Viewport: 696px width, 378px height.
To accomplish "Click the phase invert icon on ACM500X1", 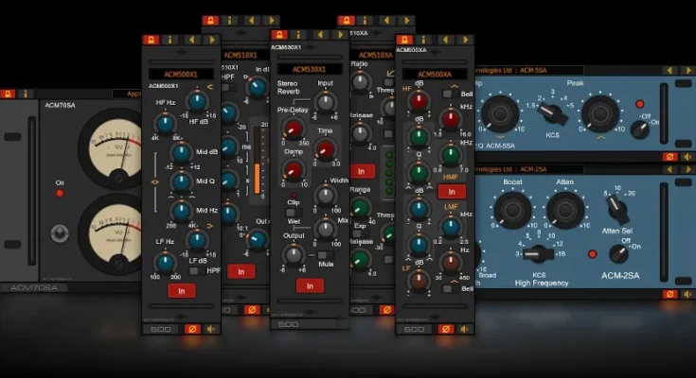I will (x=193, y=330).
